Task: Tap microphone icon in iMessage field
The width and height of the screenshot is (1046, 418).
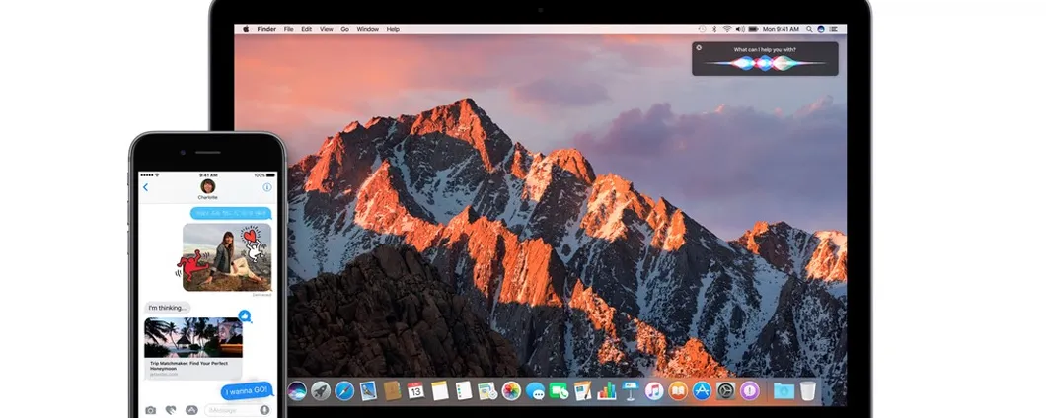Action: 264,410
